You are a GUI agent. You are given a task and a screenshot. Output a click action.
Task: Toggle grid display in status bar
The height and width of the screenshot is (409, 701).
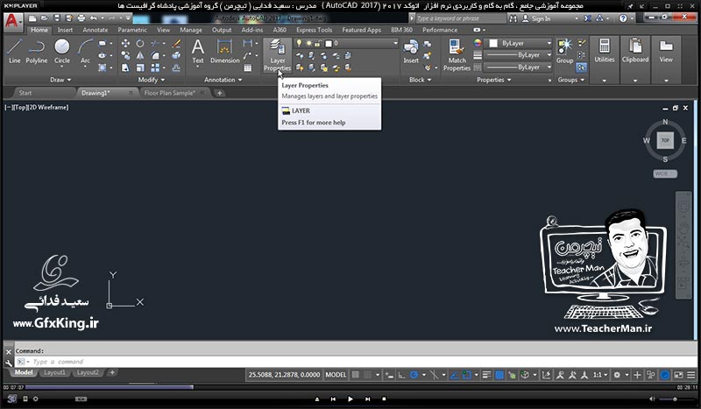pyautogui.click(x=355, y=375)
